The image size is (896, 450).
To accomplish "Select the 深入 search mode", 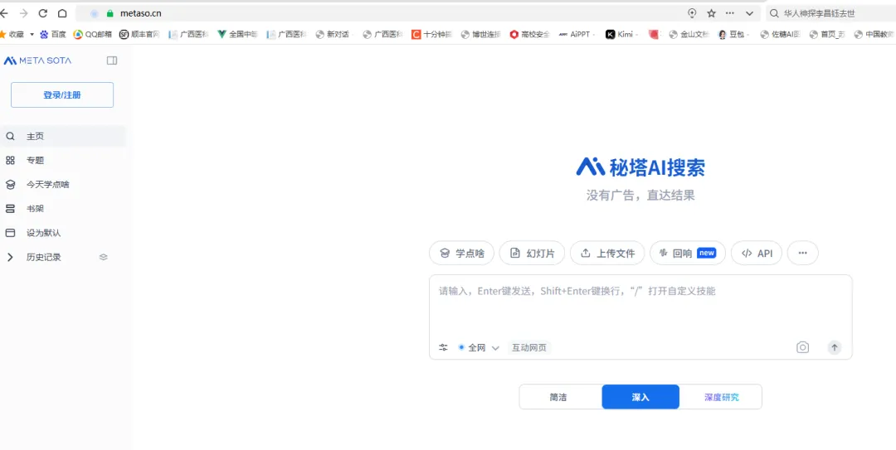I will pyautogui.click(x=640, y=397).
